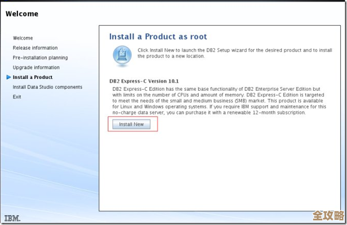This screenshot has height=225, width=347.
Task: Open Install Data Studio components
Action: (47, 87)
